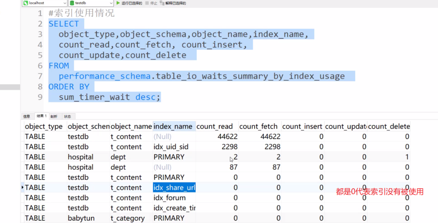Click performance_schema on line 7
This screenshot has width=438, height=223.
pyautogui.click(x=105, y=76)
